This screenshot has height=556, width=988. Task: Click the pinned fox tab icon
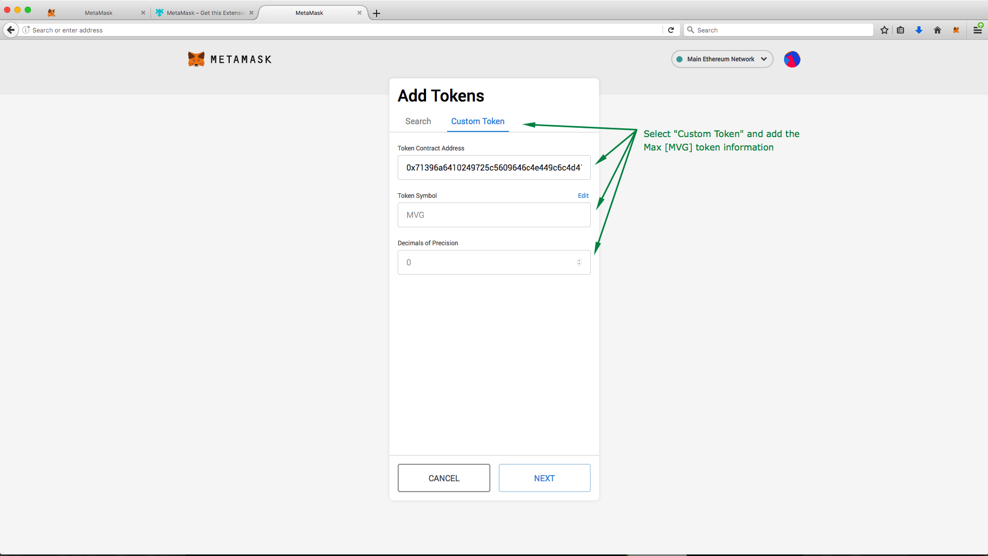point(51,13)
